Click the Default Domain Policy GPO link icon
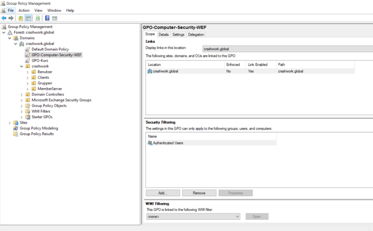The width and height of the screenshot is (373, 231). 28,49
